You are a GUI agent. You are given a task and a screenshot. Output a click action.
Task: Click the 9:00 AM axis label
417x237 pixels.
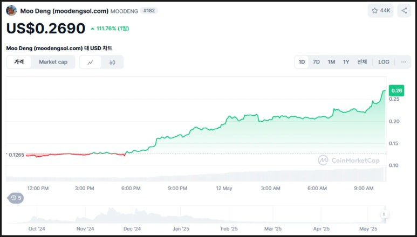point(364,189)
